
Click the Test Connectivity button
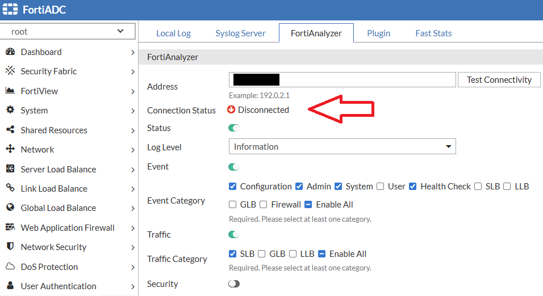pyautogui.click(x=499, y=79)
